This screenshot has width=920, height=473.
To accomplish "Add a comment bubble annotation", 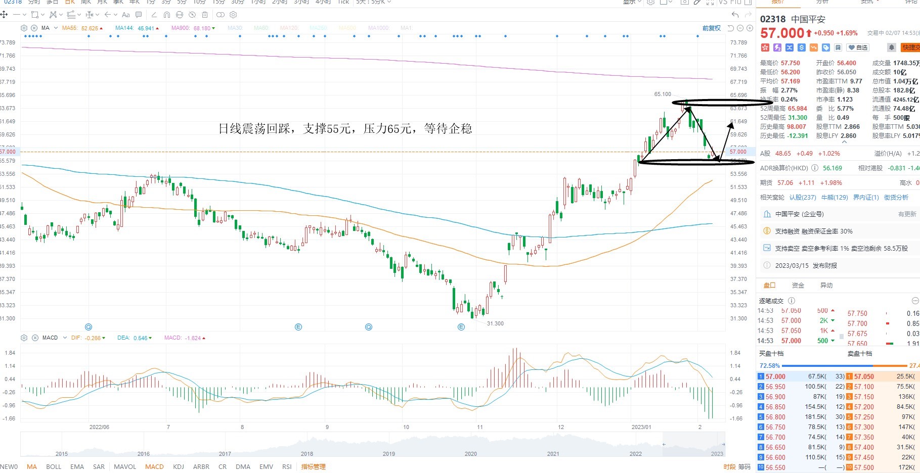I will 139,15.
